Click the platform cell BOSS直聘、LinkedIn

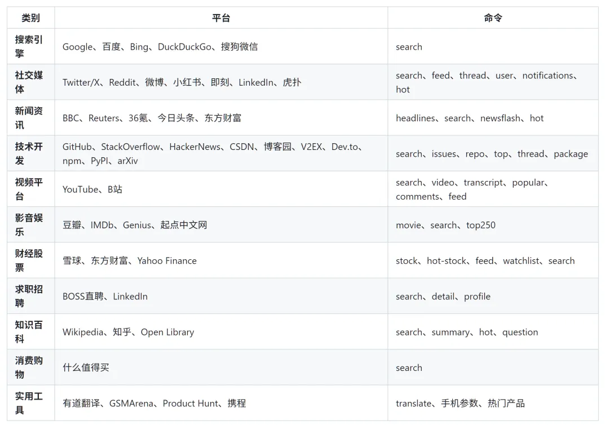pyautogui.click(x=221, y=296)
